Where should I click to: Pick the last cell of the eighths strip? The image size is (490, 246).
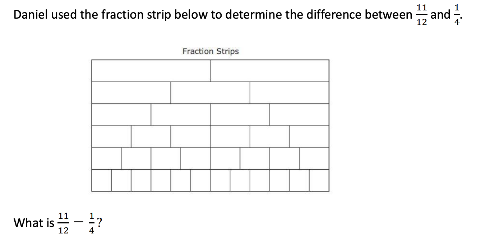[x=314, y=158]
